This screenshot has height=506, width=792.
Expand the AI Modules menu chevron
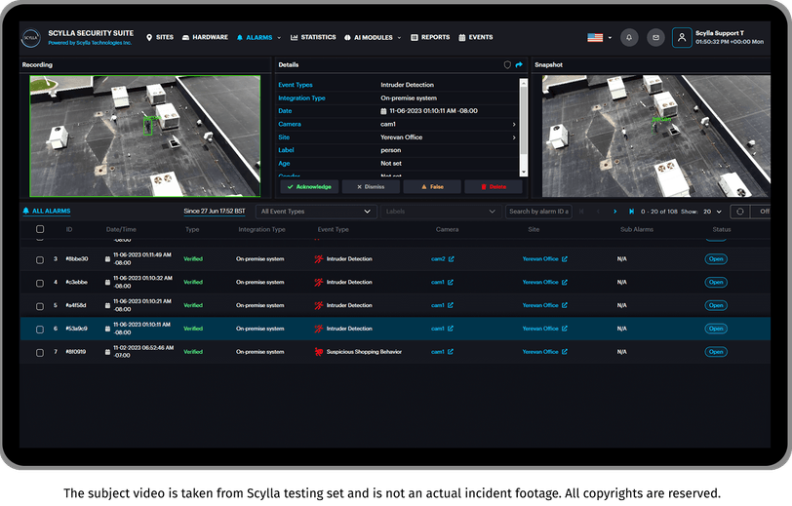click(x=399, y=38)
